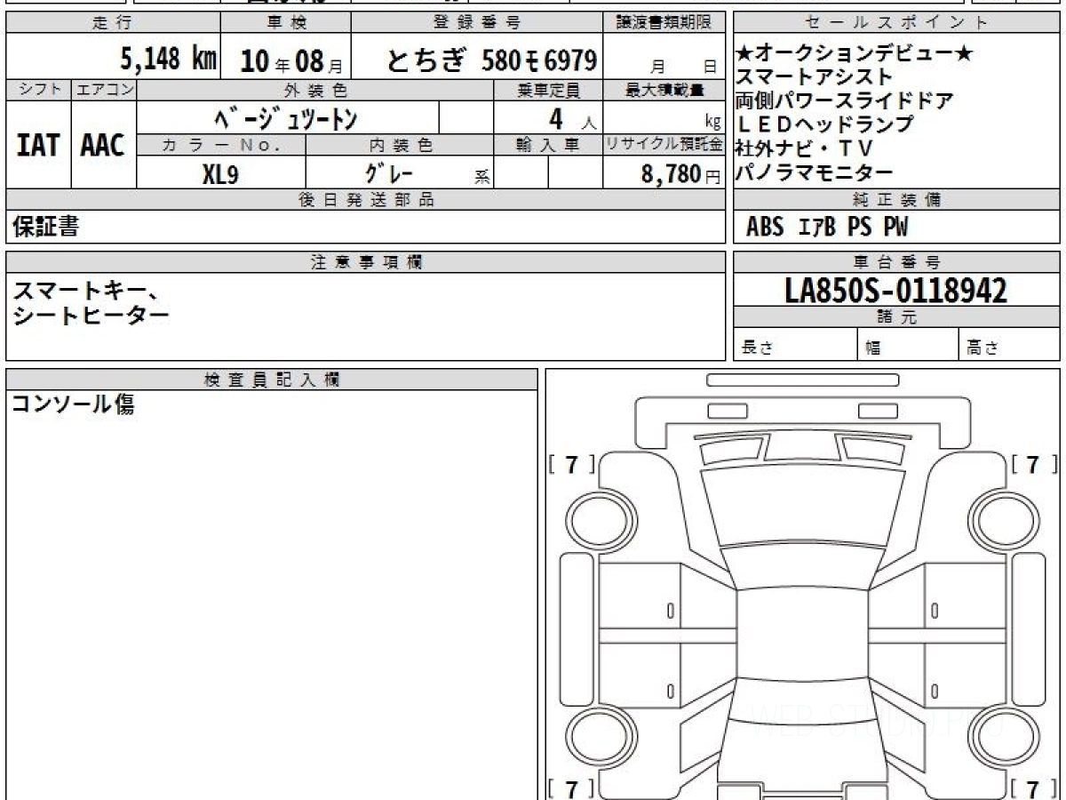This screenshot has width=1066, height=800.
Task: Select the 両側パワースライドドア line
Action: click(844, 101)
